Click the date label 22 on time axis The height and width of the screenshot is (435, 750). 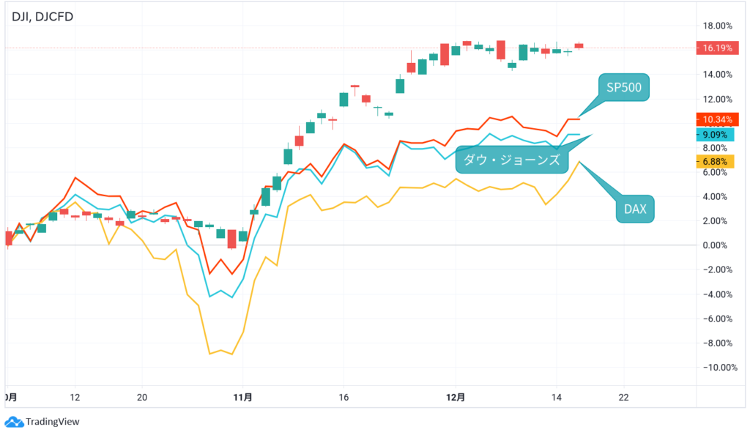pyautogui.click(x=623, y=396)
